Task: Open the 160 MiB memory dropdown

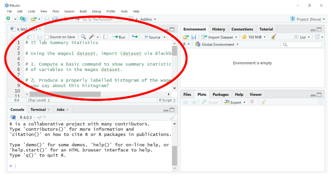Action: pyautogui.click(x=265, y=37)
